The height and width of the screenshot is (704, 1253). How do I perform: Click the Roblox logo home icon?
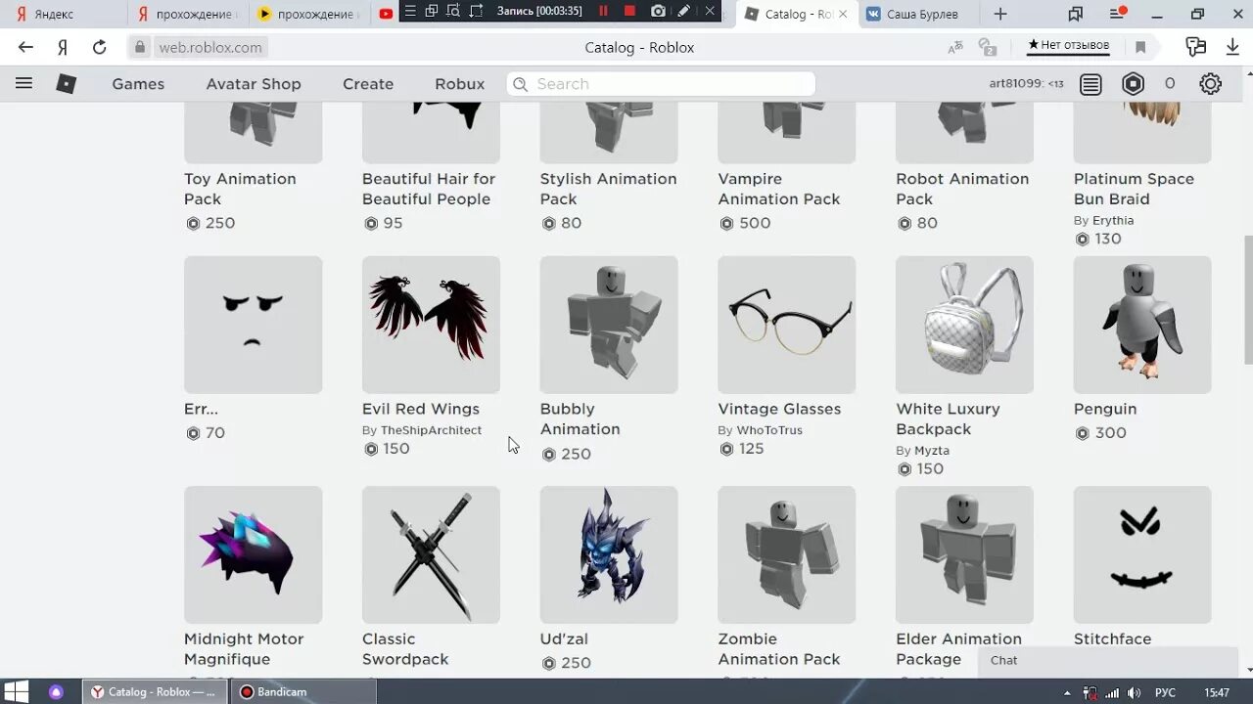[66, 84]
